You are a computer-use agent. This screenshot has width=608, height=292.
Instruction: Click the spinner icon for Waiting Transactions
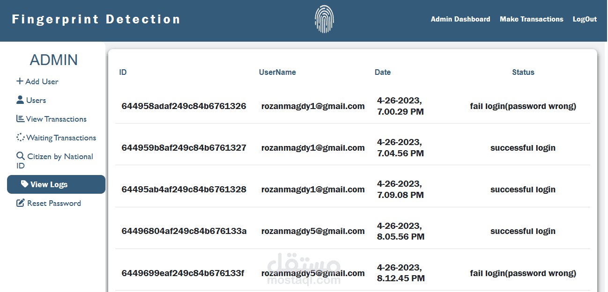(x=20, y=138)
